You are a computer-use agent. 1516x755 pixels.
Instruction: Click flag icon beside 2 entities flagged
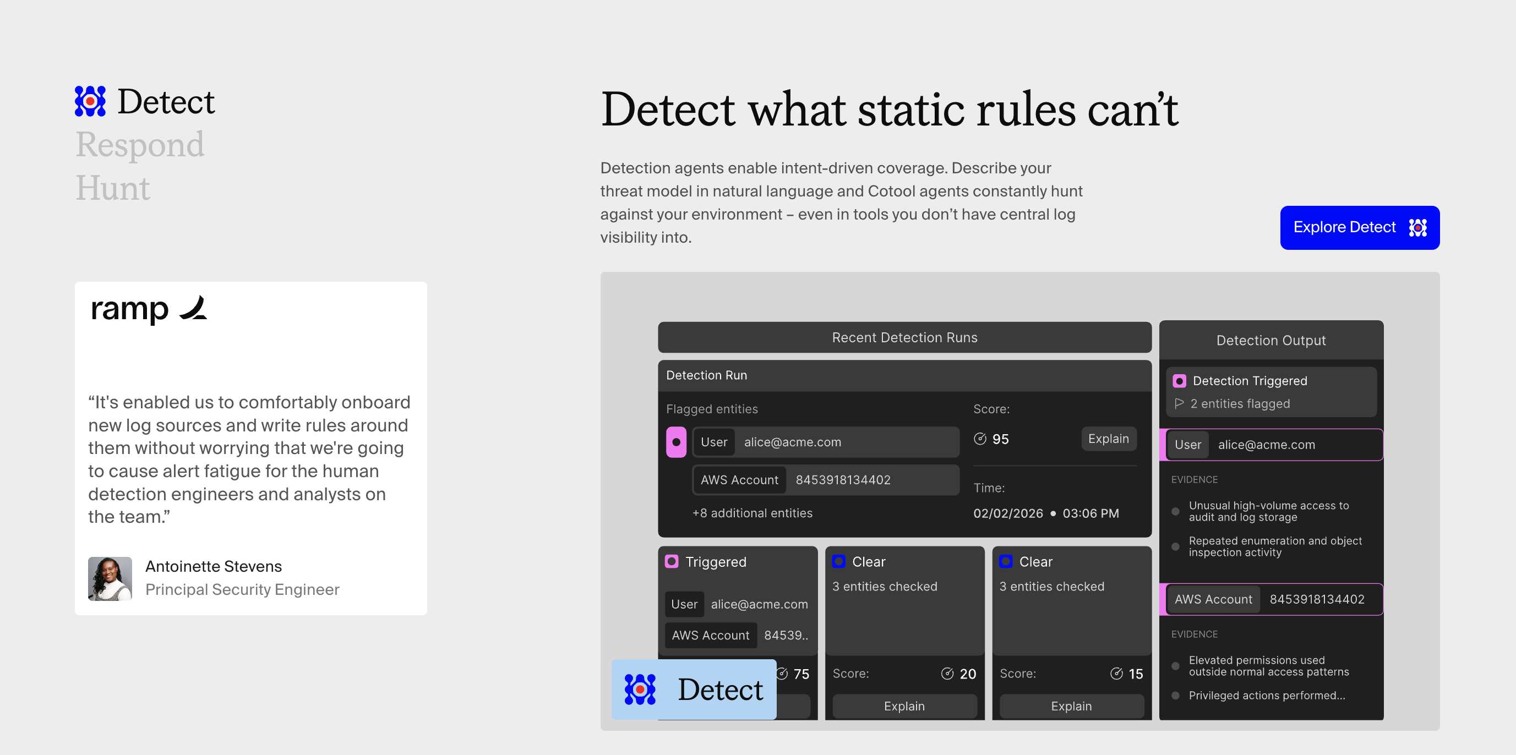pyautogui.click(x=1179, y=404)
